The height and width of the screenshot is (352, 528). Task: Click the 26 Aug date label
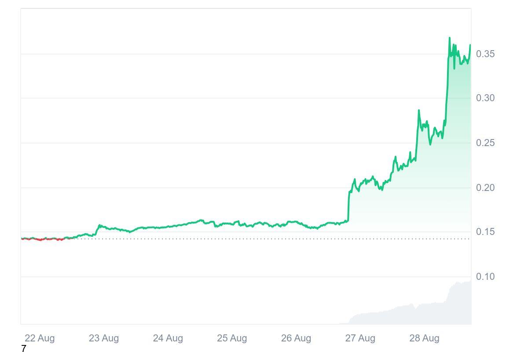296,338
